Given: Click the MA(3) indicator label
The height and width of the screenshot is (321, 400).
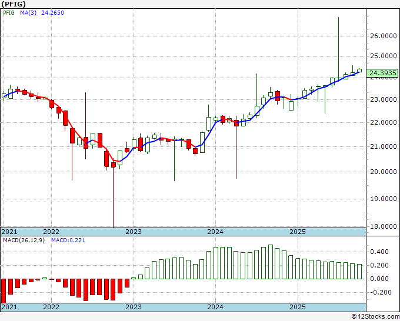Looking at the screenshot, I should [28, 13].
